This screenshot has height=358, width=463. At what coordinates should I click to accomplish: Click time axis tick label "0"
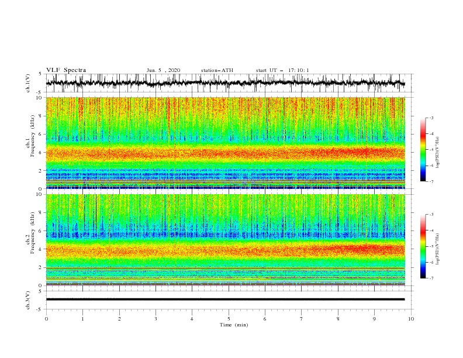tap(46, 319)
